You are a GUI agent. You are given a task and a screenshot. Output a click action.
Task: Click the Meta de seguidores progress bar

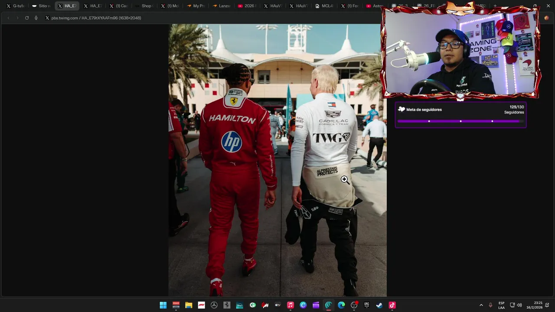tap(460, 121)
